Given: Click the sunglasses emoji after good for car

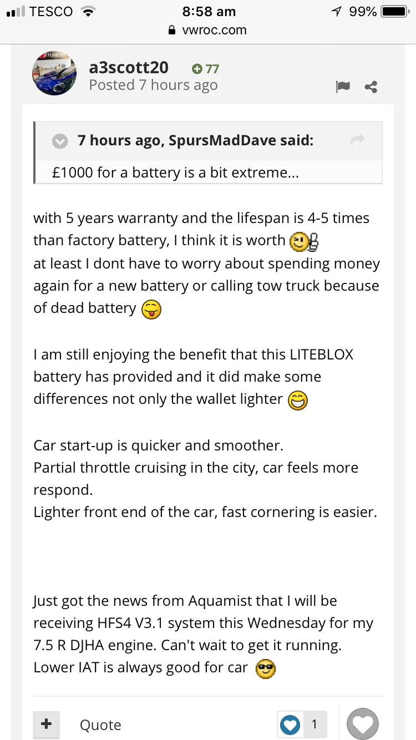Looking at the screenshot, I should [266, 668].
